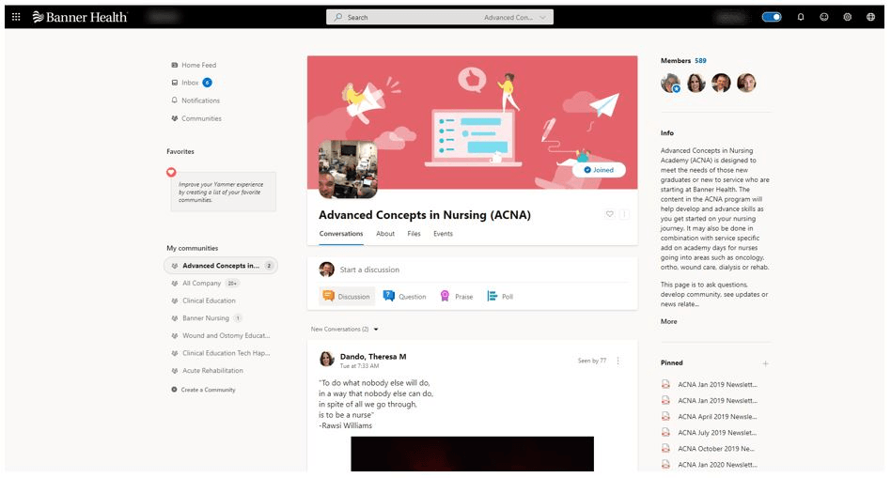891x478 pixels.
Task: Click first member avatar with star badge
Action: tap(670, 83)
